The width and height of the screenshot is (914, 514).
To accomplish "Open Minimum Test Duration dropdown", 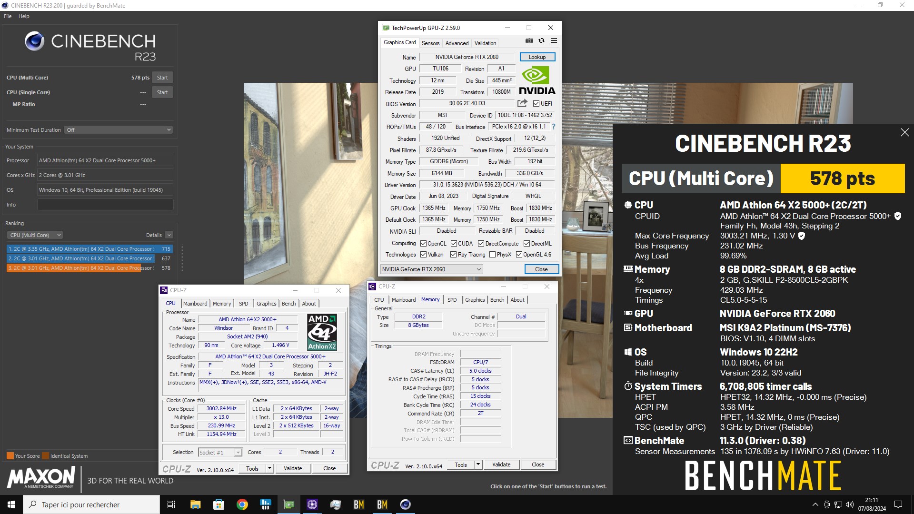I will click(119, 130).
